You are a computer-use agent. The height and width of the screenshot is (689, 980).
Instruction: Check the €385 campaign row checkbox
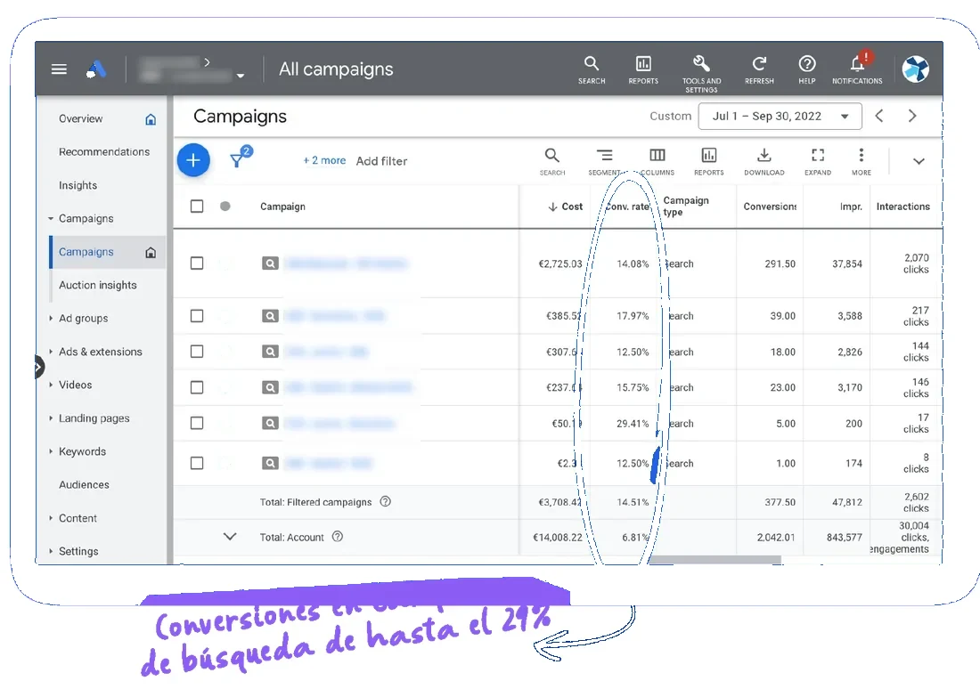pos(197,315)
